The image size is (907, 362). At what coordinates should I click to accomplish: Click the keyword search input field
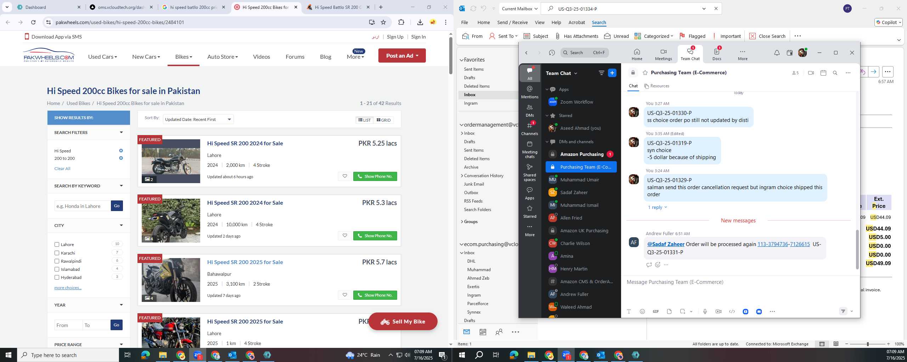click(x=83, y=206)
